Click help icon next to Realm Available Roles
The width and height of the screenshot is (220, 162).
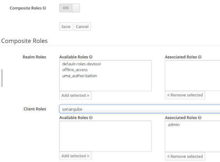91,57
